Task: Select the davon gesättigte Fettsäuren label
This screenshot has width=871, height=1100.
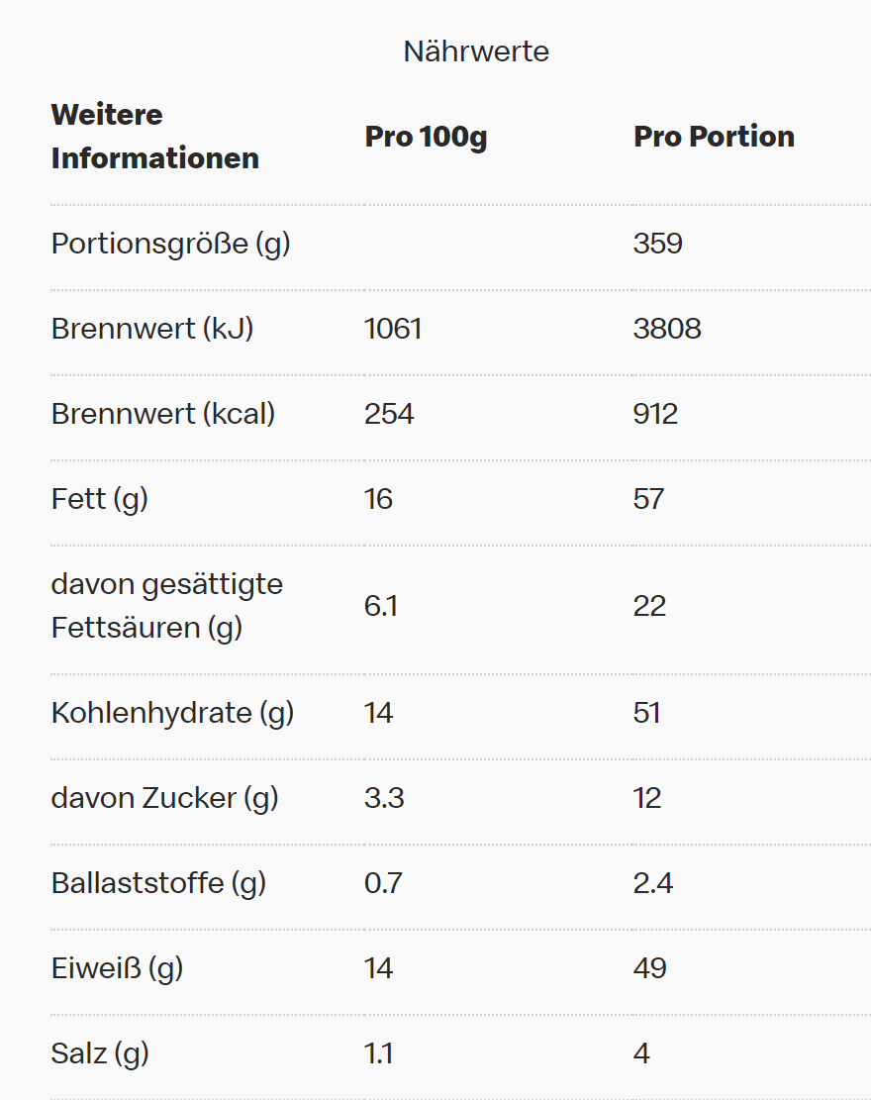Action: click(x=166, y=606)
